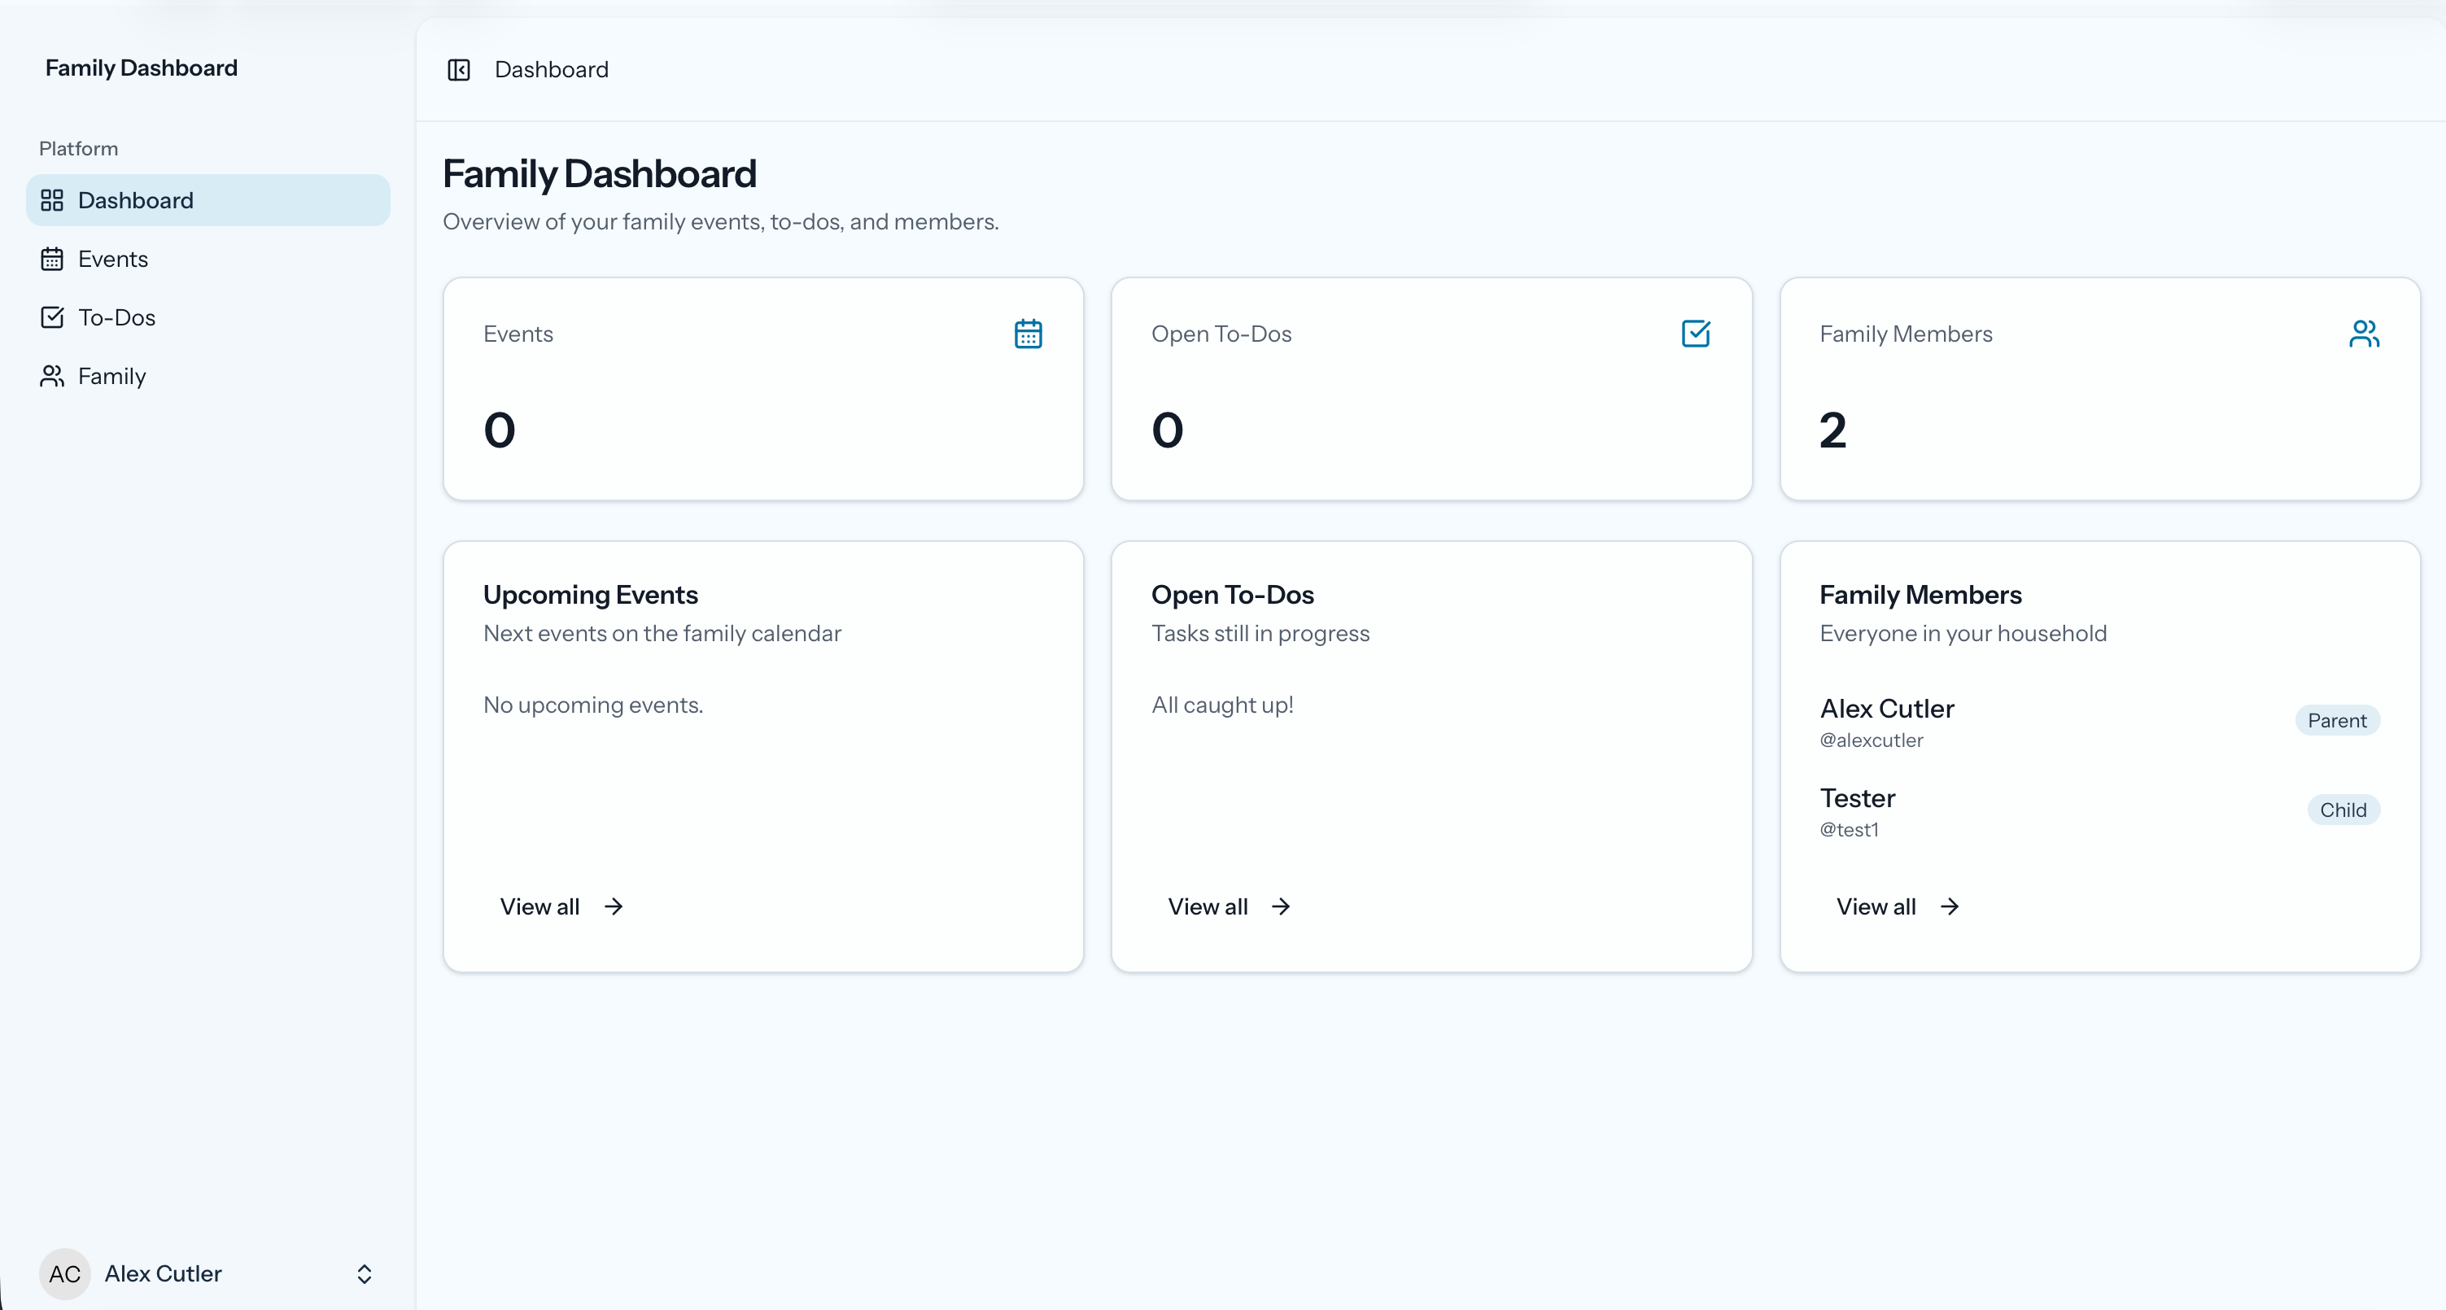This screenshot has width=2446, height=1310.
Task: Click the @test1 username
Action: pyautogui.click(x=1849, y=830)
